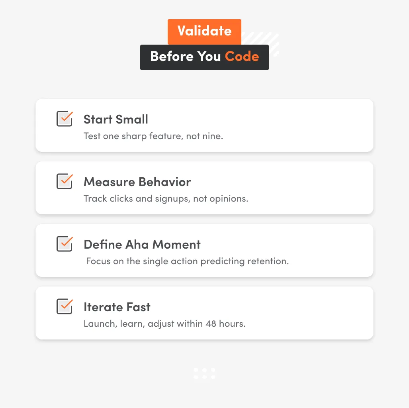Click "Track clicks and signups, not opinions."
Viewport: 409px width, 408px height.
point(166,199)
